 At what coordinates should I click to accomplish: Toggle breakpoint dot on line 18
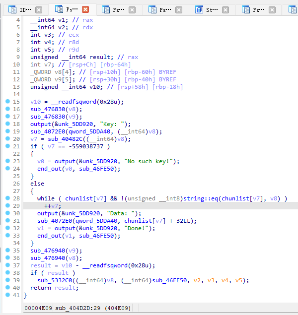click(x=7, y=124)
